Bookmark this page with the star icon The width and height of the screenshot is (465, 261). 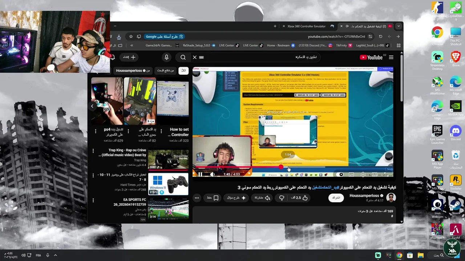131,37
